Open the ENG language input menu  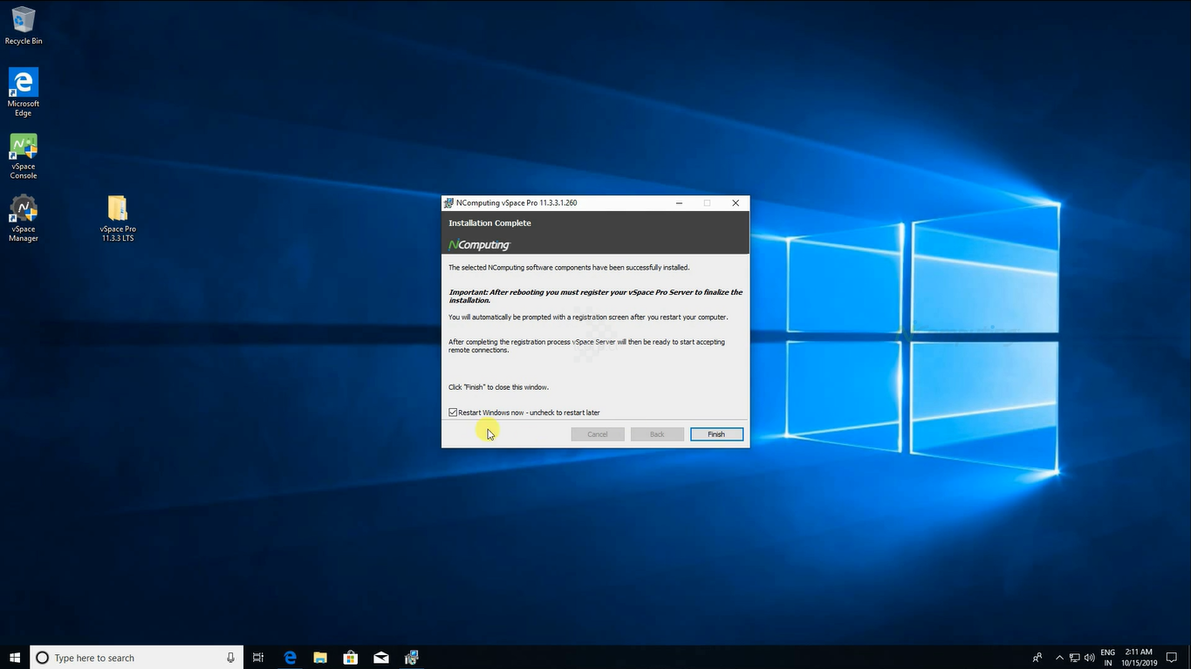pyautogui.click(x=1108, y=658)
